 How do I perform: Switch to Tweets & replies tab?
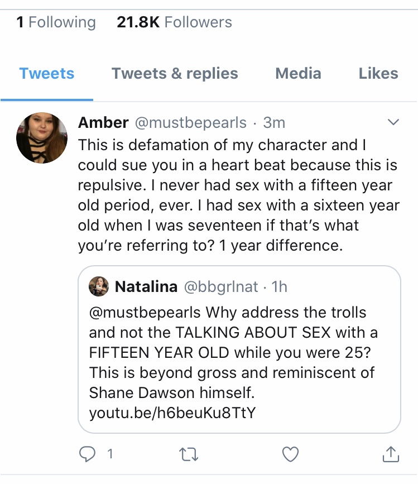pos(175,74)
